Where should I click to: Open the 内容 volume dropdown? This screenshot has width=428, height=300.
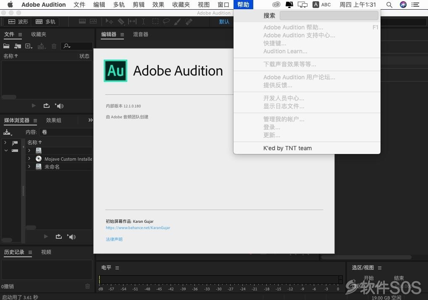point(66,132)
